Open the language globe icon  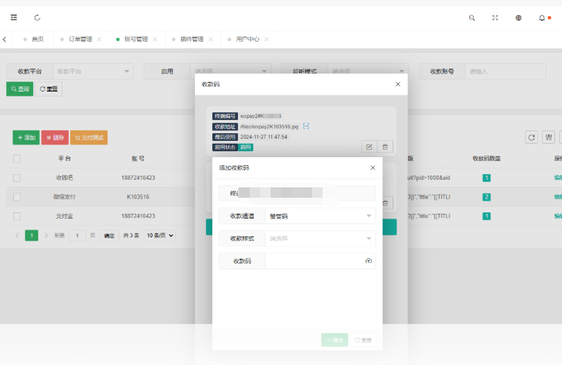[518, 17]
